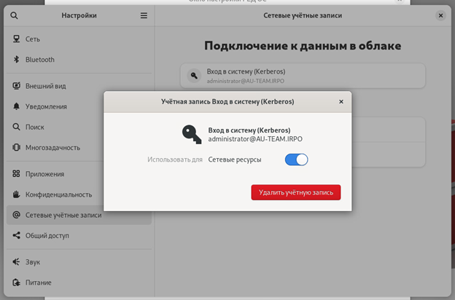Image resolution: width=455 pixels, height=300 pixels.
Task: Close the Settings window
Action: pyautogui.click(x=440, y=15)
